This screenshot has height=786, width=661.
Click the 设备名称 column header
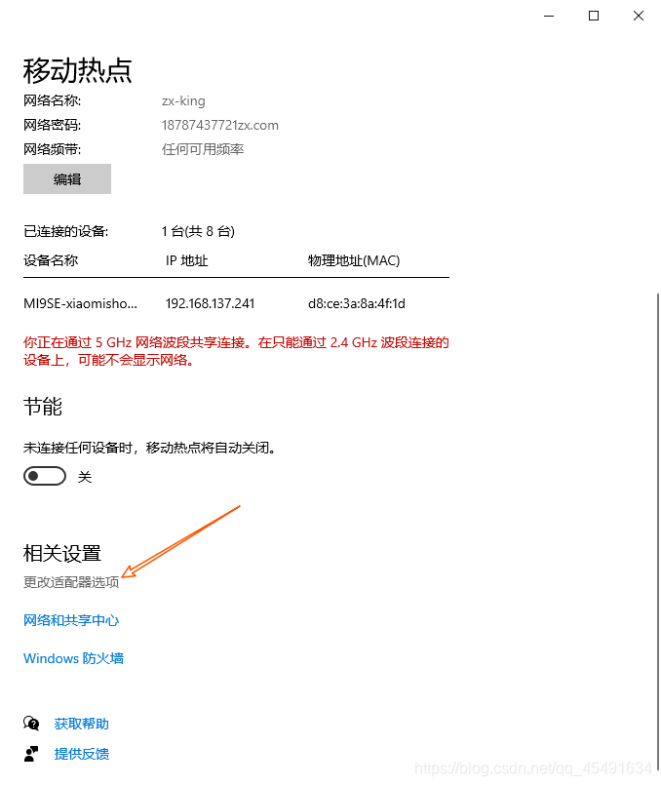click(51, 260)
